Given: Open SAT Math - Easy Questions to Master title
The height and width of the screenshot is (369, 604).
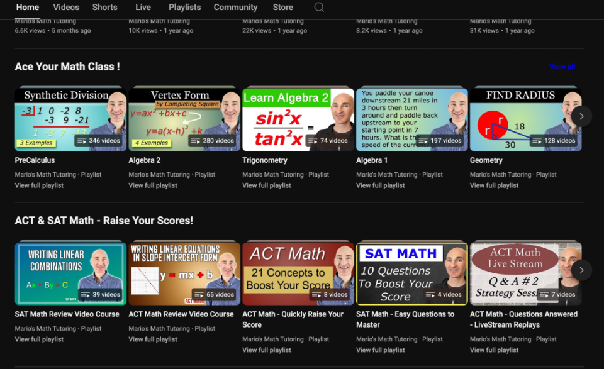Looking at the screenshot, I should point(405,319).
